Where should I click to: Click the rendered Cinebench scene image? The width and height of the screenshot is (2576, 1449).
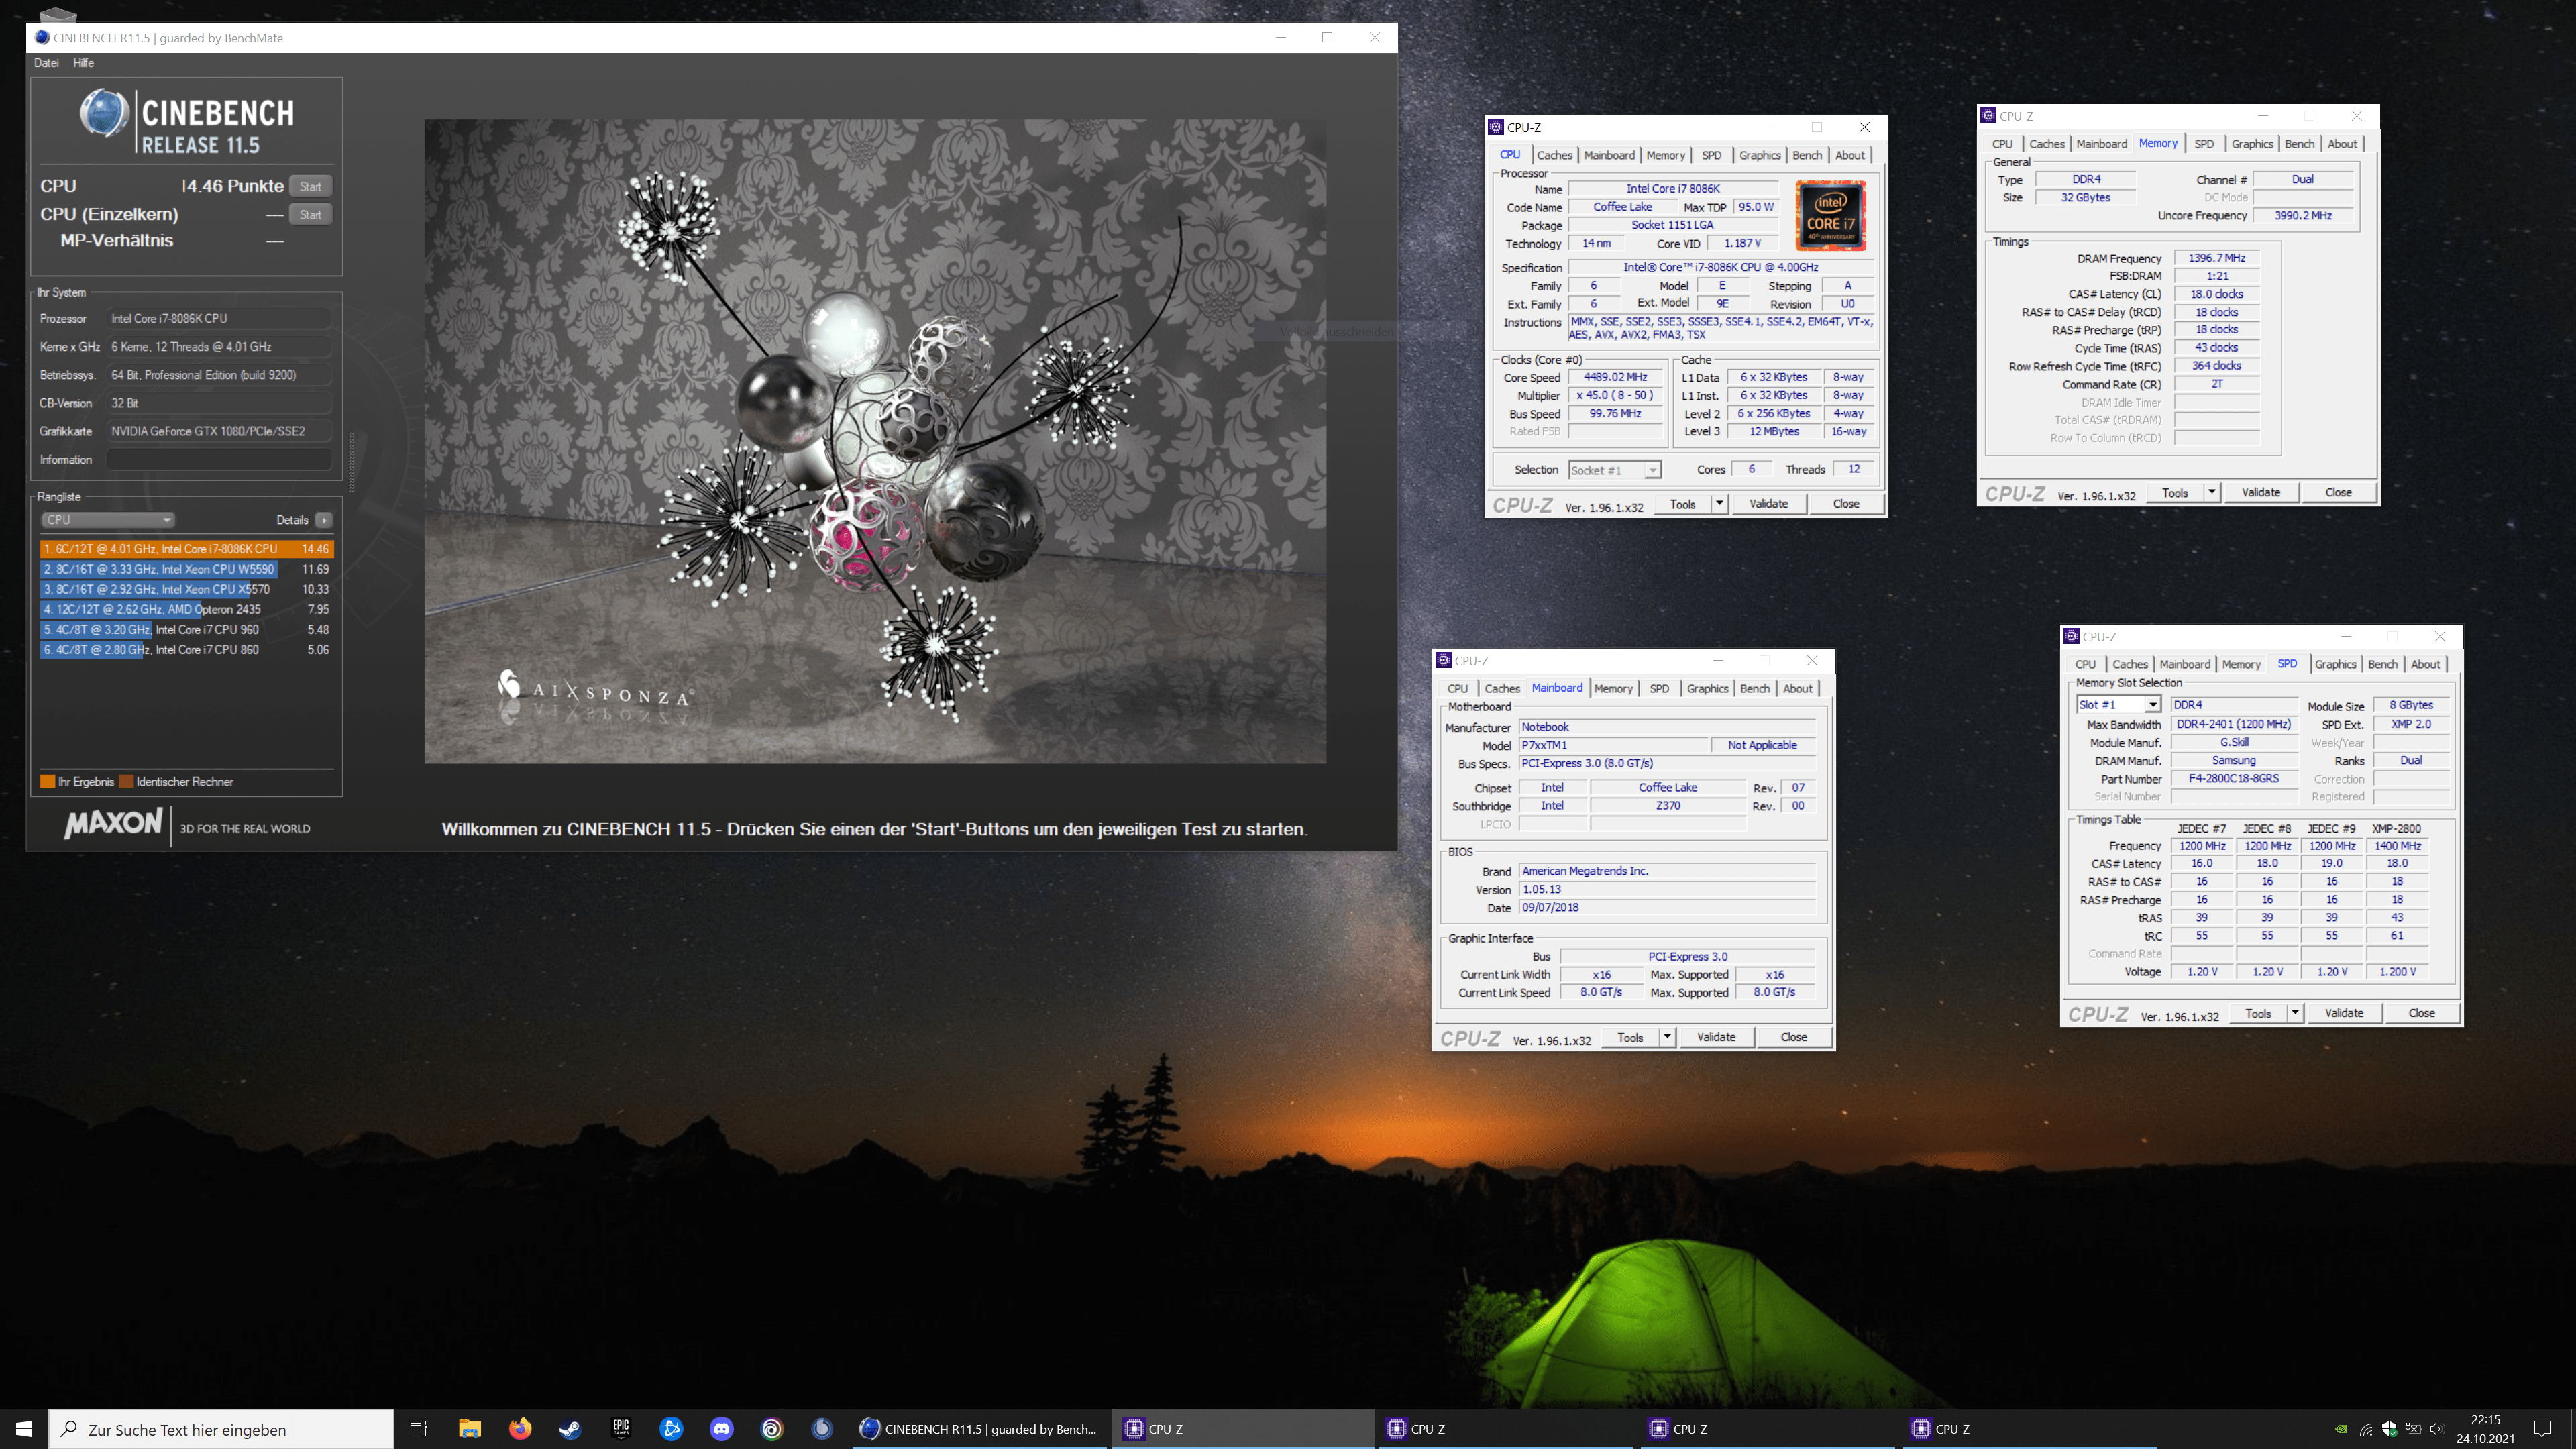point(875,441)
